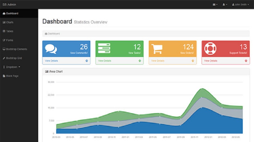Open Blank Page from the sidebar
This screenshot has width=254, height=142.
[19, 76]
